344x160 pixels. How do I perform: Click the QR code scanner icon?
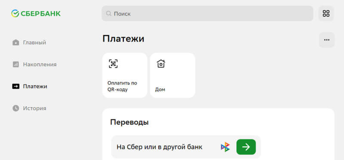[113, 64]
